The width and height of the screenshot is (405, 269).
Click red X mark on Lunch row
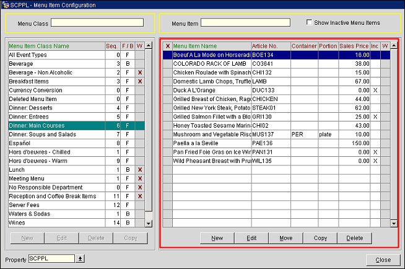click(139, 169)
